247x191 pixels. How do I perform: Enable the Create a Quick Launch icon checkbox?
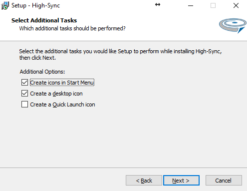[24, 104]
